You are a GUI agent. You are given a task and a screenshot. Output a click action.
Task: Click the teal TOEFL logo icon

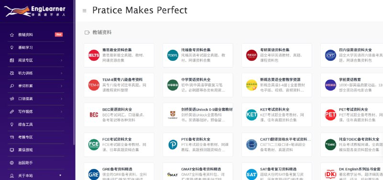173,55
